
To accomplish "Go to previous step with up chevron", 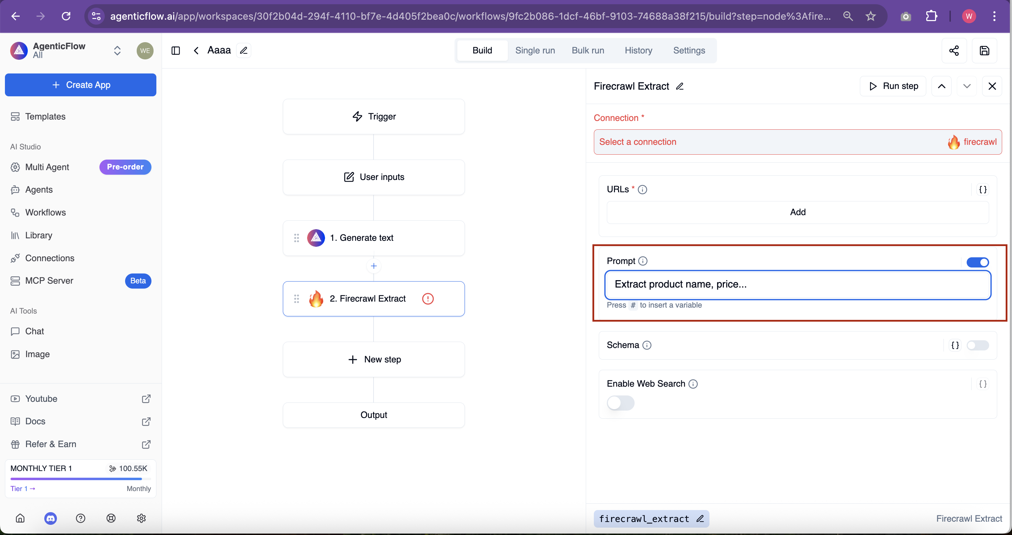I will point(941,86).
